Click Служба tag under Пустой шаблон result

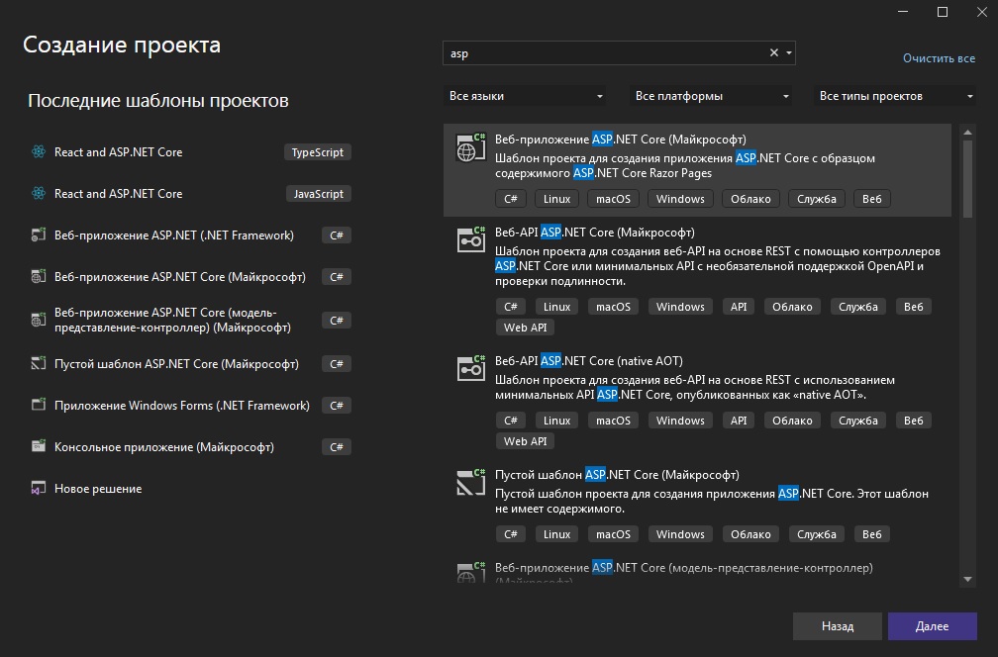coord(817,534)
